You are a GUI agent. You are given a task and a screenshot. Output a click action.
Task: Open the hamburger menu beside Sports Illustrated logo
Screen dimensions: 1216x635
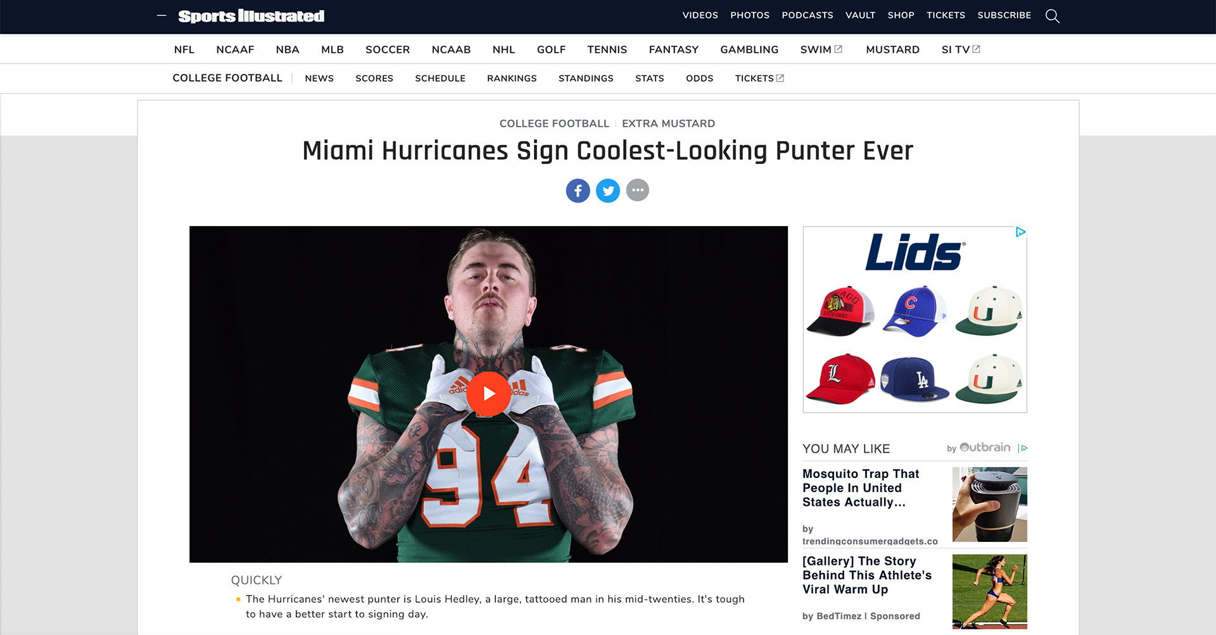click(x=161, y=15)
